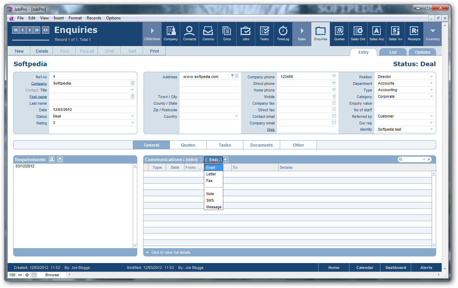Add new communication with plus icon
Screen dimensions: 458x288
click(x=225, y=159)
